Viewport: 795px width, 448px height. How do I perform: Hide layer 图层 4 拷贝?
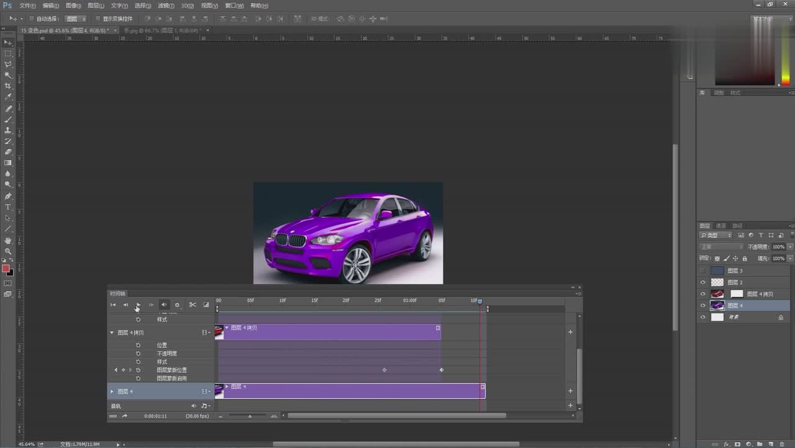pos(703,294)
